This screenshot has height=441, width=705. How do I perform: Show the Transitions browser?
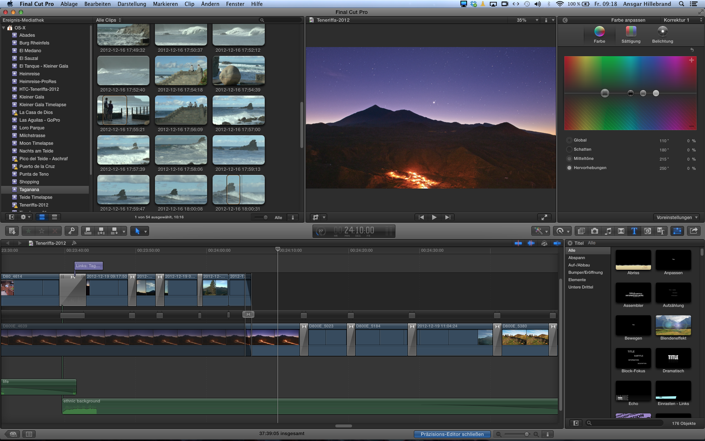[x=621, y=231]
